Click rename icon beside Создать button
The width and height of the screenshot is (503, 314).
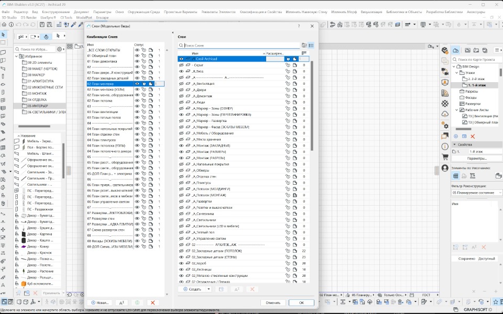tap(237, 289)
